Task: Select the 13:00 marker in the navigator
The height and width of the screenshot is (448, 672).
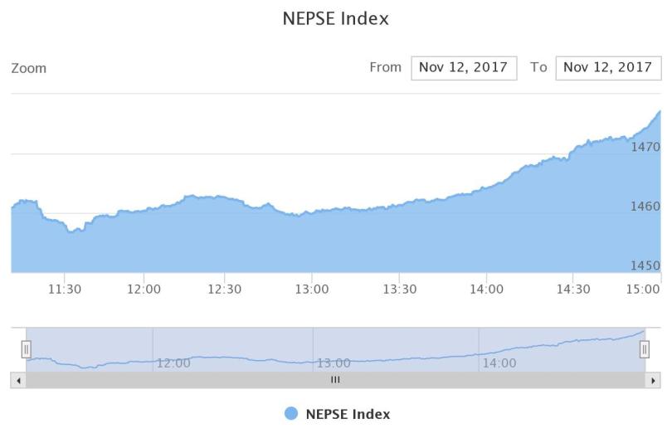Action: click(x=334, y=363)
